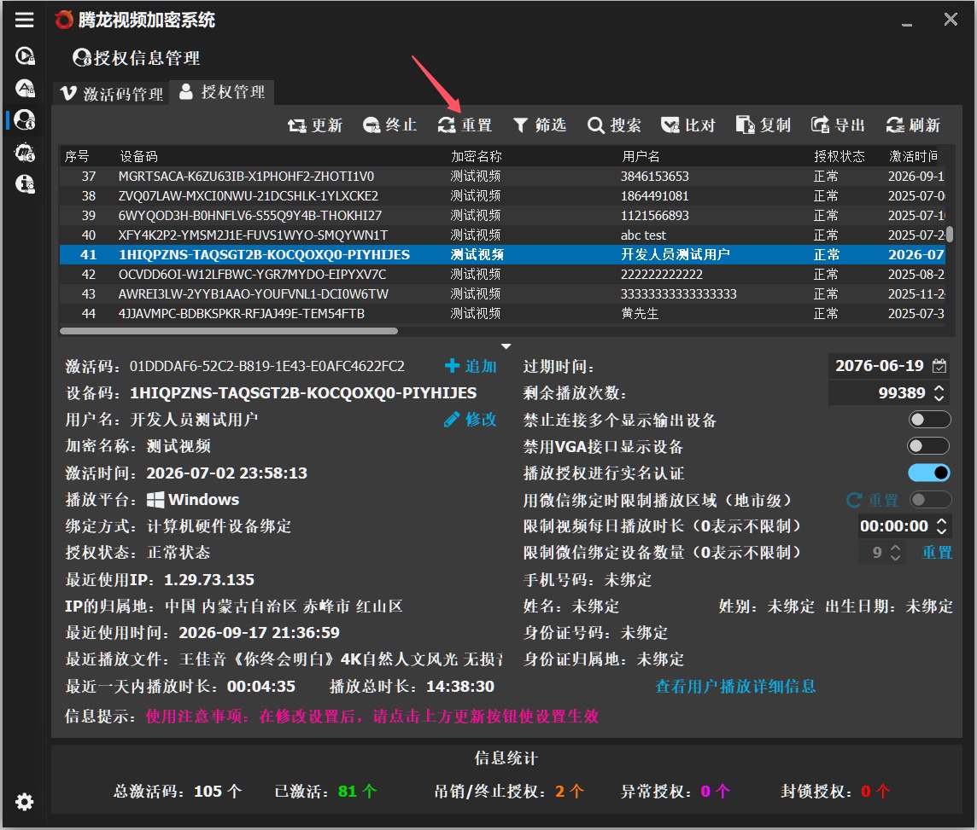This screenshot has height=830, width=977.
Task: Select row 41 开发人员测试用户
Action: [x=502, y=254]
